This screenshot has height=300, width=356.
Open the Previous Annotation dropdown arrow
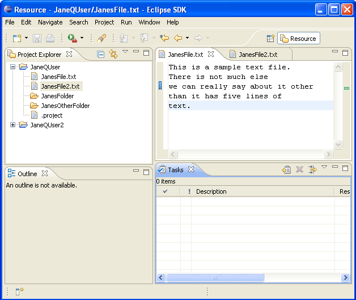[x=154, y=38]
